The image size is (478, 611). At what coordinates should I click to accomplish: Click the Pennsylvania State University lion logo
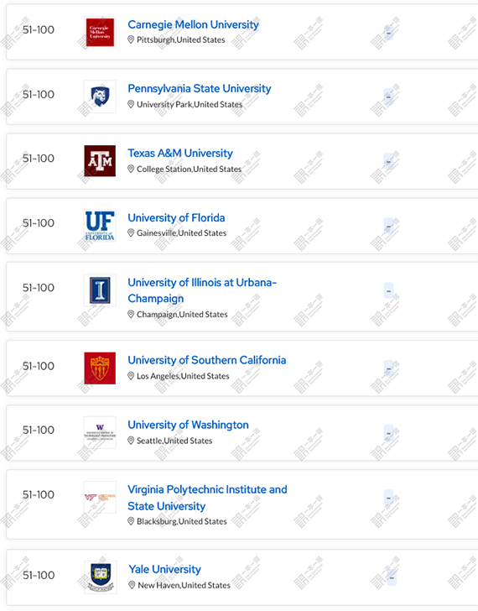click(100, 97)
